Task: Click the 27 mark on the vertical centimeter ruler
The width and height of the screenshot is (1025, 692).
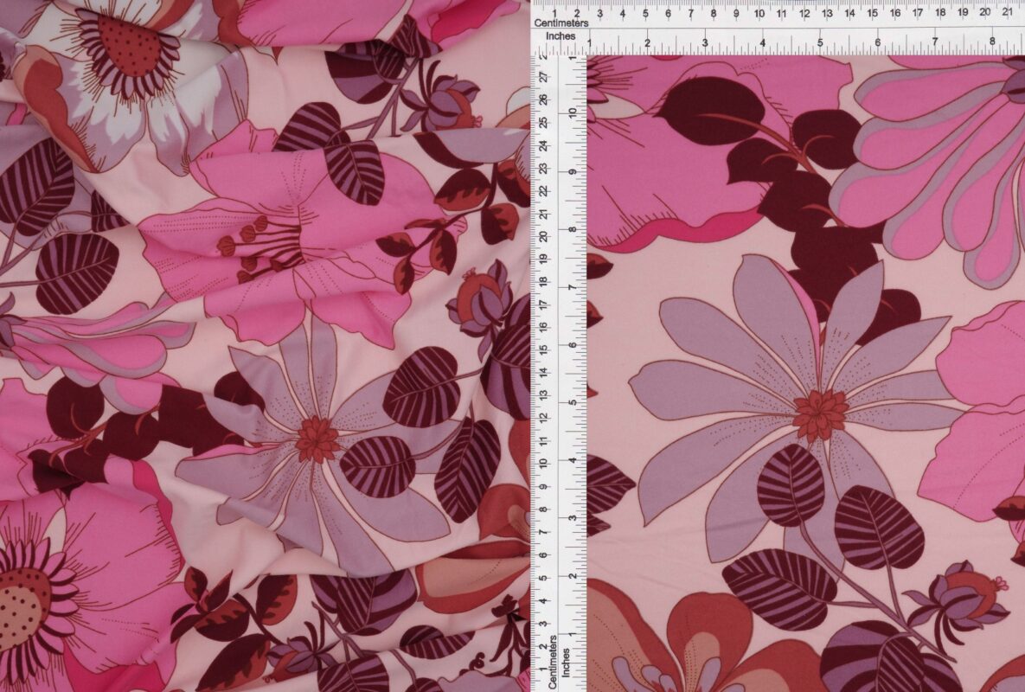Action: point(542,76)
